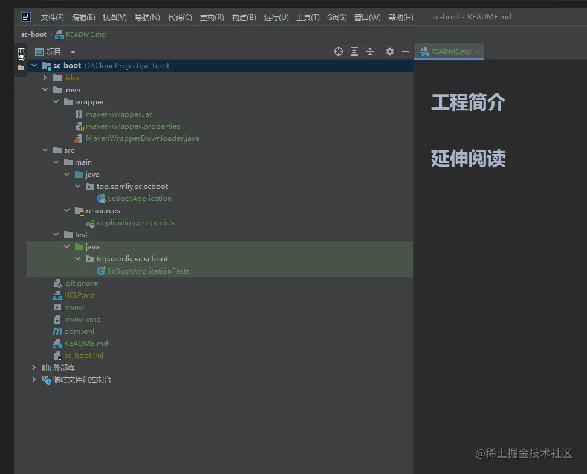Viewport: 587px width, 474px height.
Task: Collapse the src folder
Action: click(45, 150)
